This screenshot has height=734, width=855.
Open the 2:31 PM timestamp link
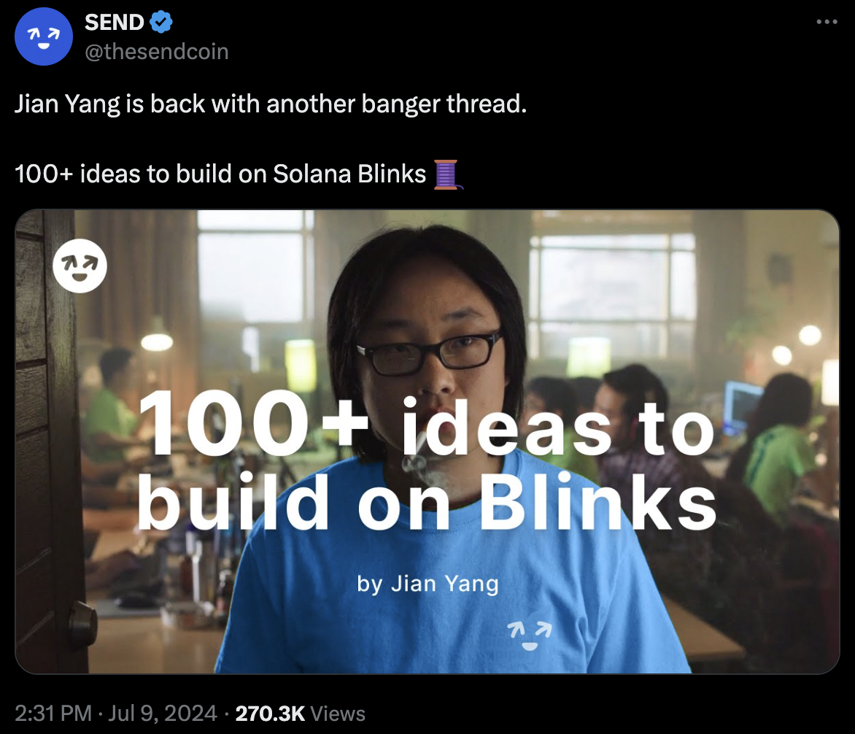tap(53, 714)
